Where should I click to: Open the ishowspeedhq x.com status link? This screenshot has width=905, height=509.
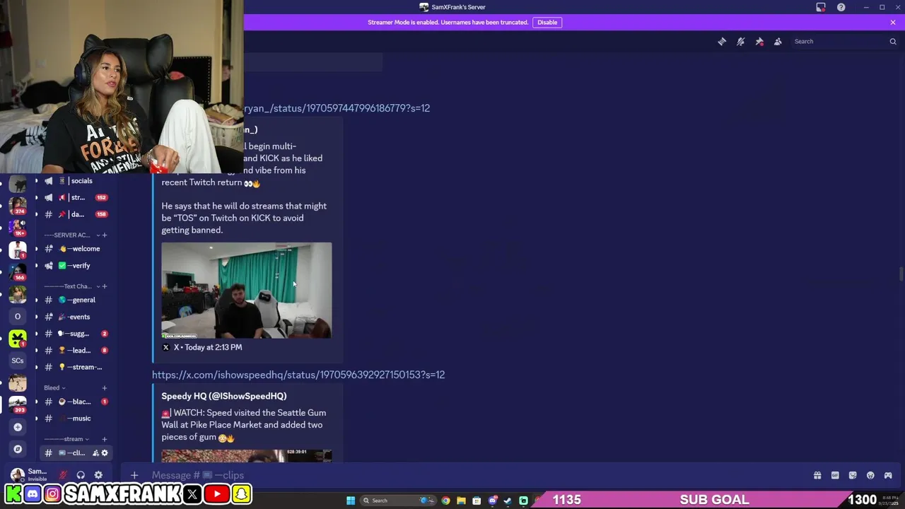click(298, 375)
